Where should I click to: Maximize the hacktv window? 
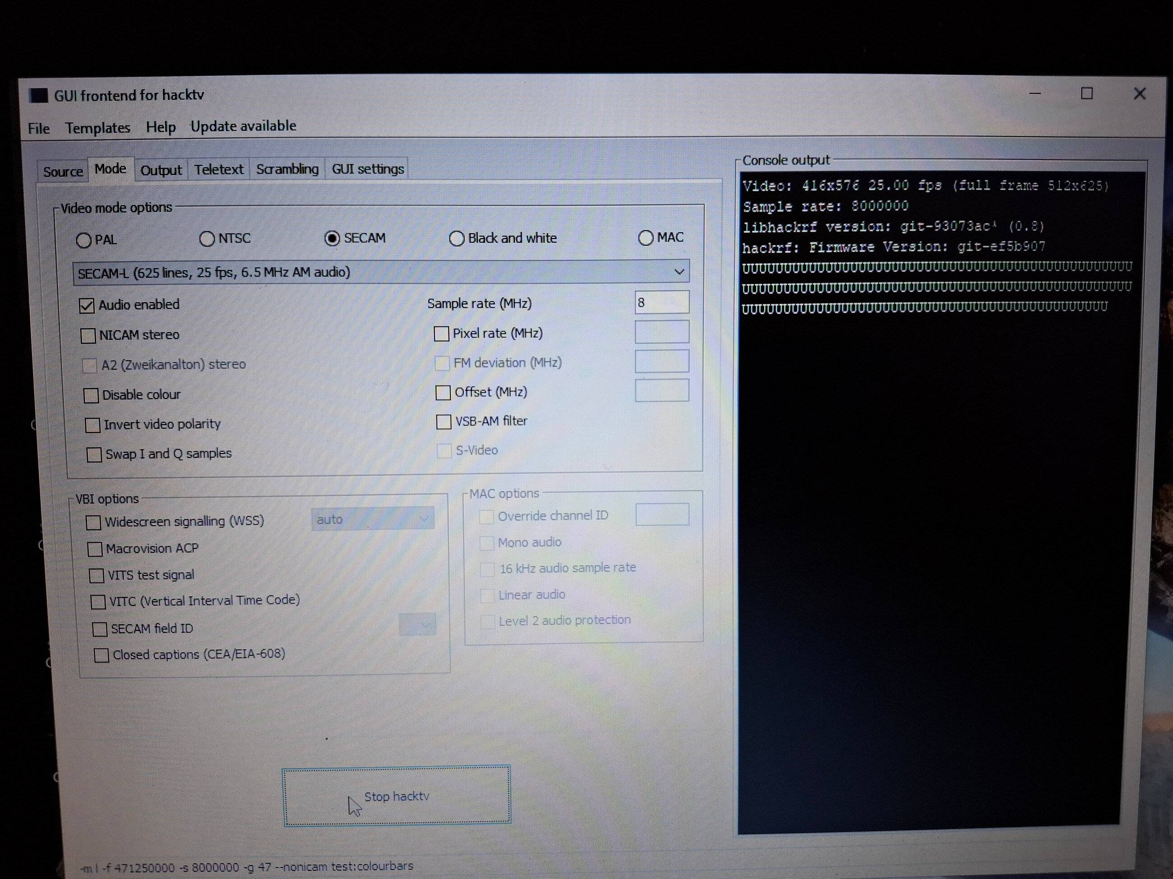[x=1086, y=94]
